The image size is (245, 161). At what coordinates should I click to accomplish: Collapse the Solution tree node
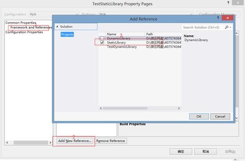click(x=57, y=26)
